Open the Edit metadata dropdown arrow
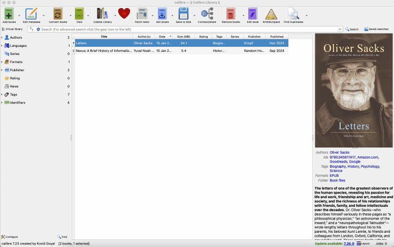The height and width of the screenshot is (247, 394). coord(44,16)
